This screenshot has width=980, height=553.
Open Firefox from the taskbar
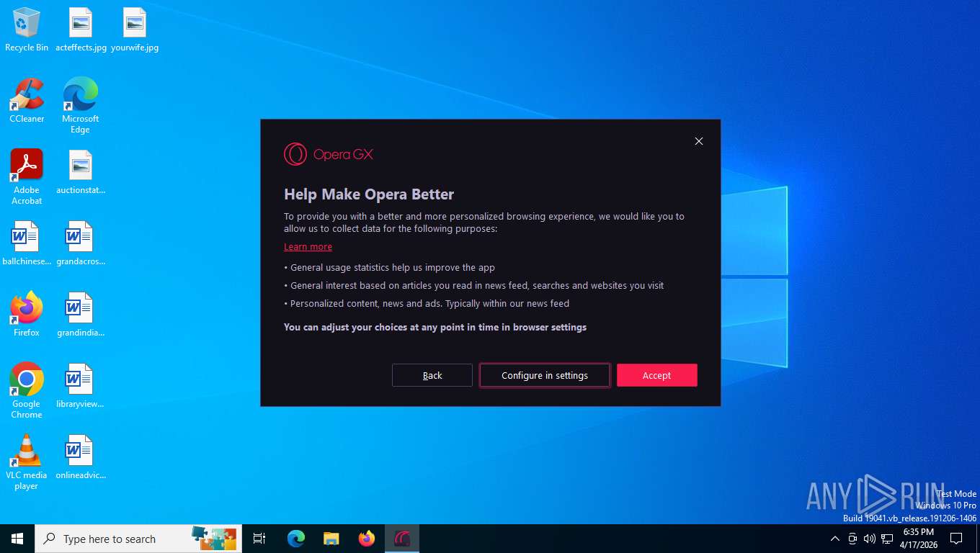(x=367, y=539)
